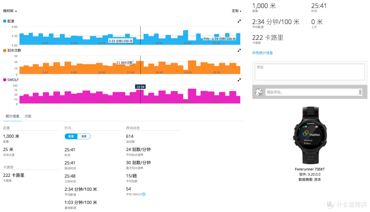Click the 25:48 elapsed time value
Screen dimensions: 370x212
[70, 176]
